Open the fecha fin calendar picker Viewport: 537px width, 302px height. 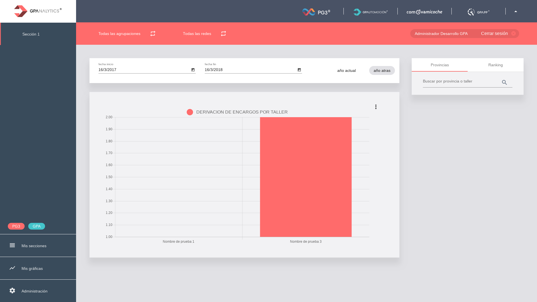point(299,70)
